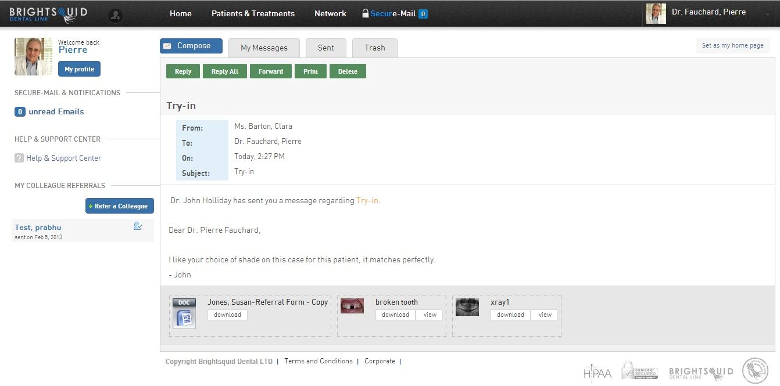Open the Corporate footer link
This screenshot has width=780, height=386.
coord(380,361)
